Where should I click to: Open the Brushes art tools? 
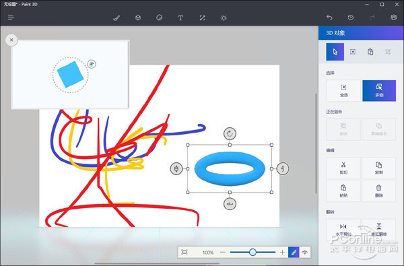(116, 18)
